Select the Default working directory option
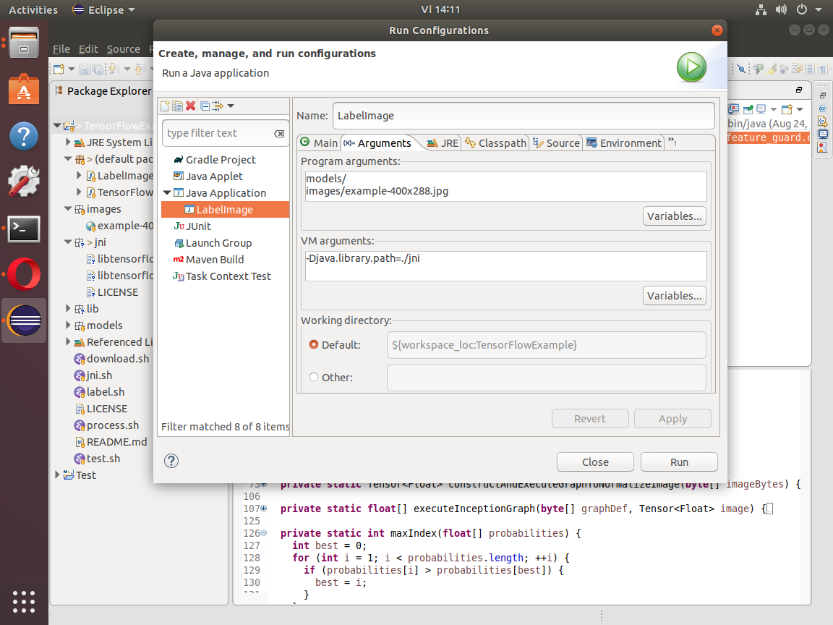This screenshot has height=625, width=833. click(x=314, y=345)
